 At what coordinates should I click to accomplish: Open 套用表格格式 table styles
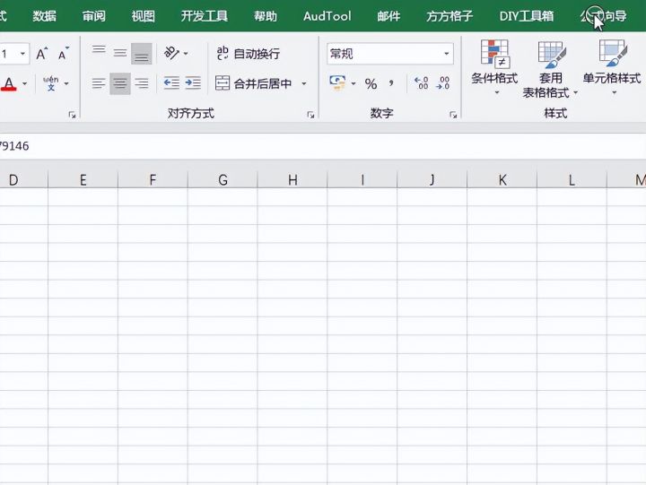[550, 69]
